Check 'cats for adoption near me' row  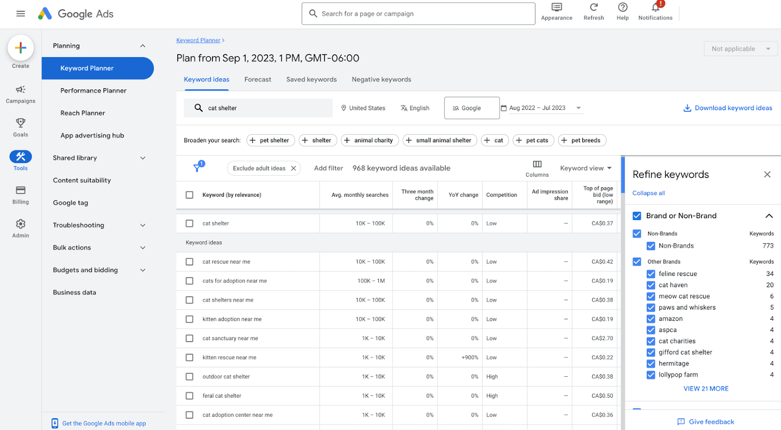[189, 281]
